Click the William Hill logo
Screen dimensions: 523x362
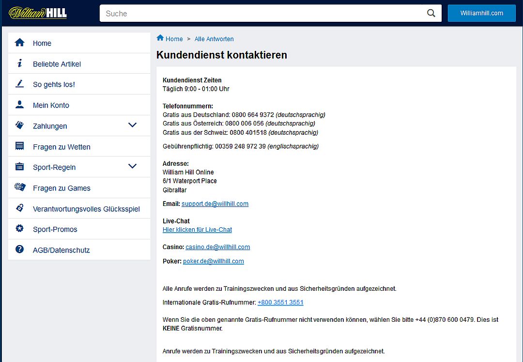pos(38,13)
